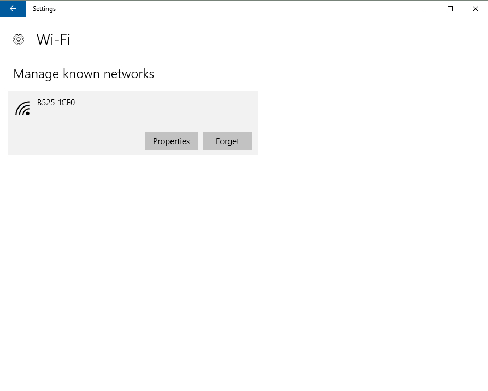Screen dimensions: 488x391
Task: Click blank area right of Manage known networks
Action: [317, 74]
